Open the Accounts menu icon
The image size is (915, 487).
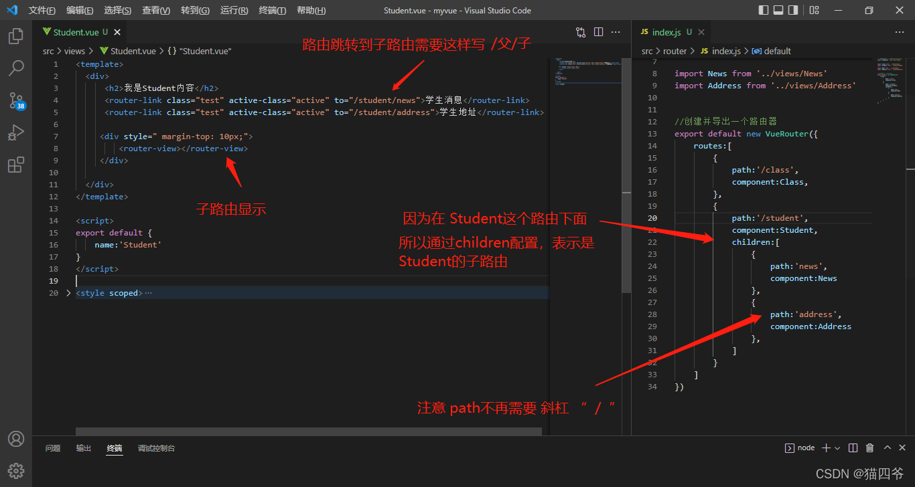(16, 439)
